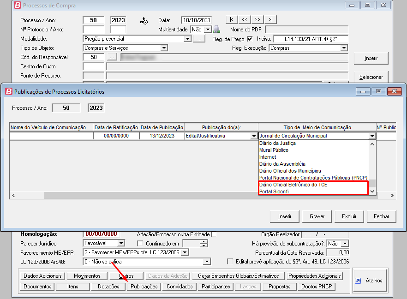Open the Tipo de Objeto dropdown
This screenshot has height=299, width=407.
[163, 48]
